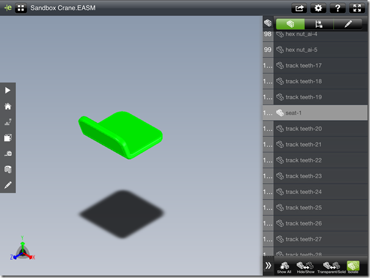Select track teeth-17 in list
Viewport: 370px width, 278px height.
pos(315,66)
